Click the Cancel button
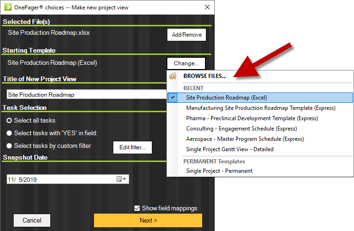The height and width of the screenshot is (231, 354). pos(32,220)
